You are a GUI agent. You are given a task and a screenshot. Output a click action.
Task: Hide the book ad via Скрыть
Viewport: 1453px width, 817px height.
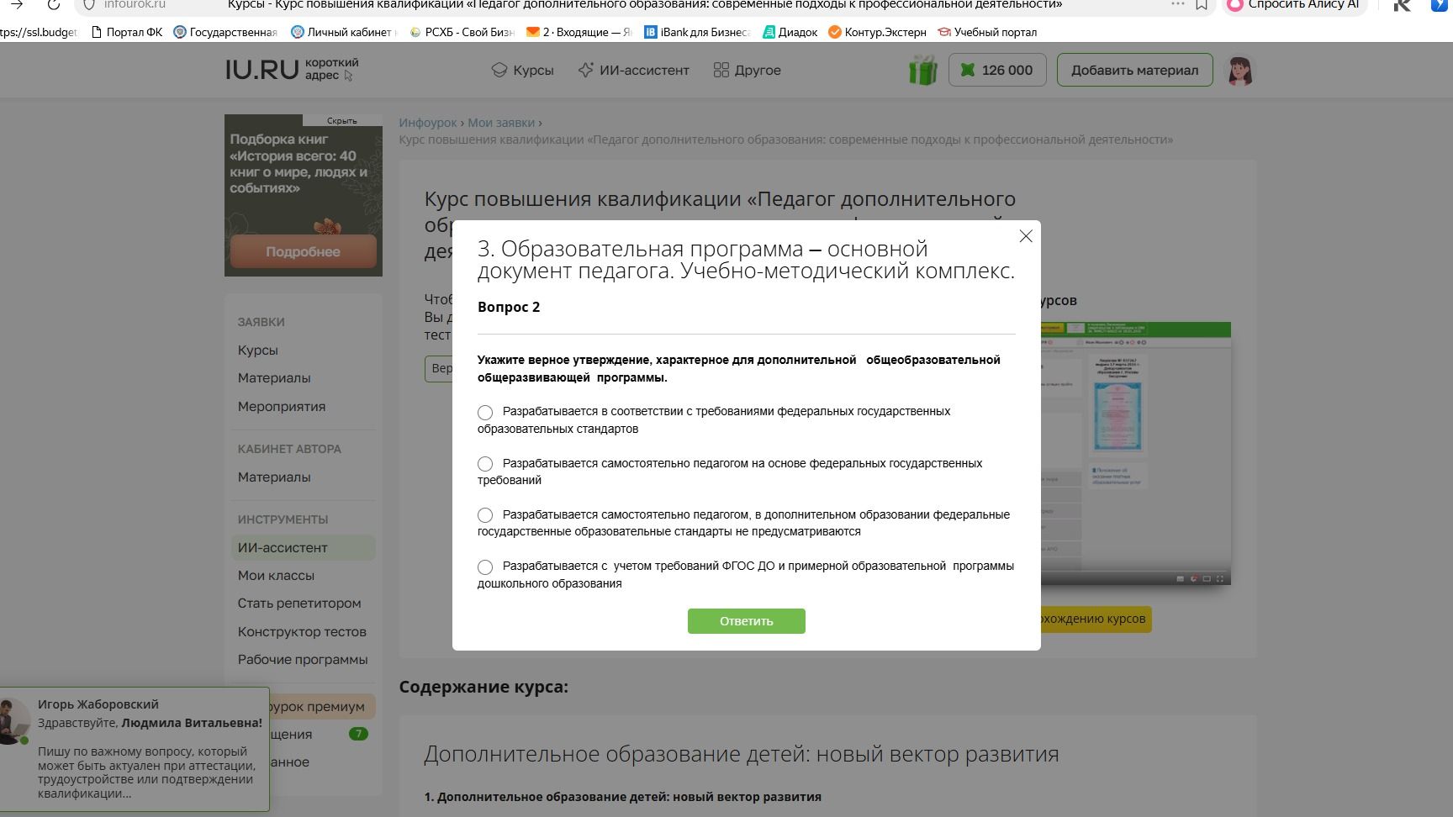(342, 121)
